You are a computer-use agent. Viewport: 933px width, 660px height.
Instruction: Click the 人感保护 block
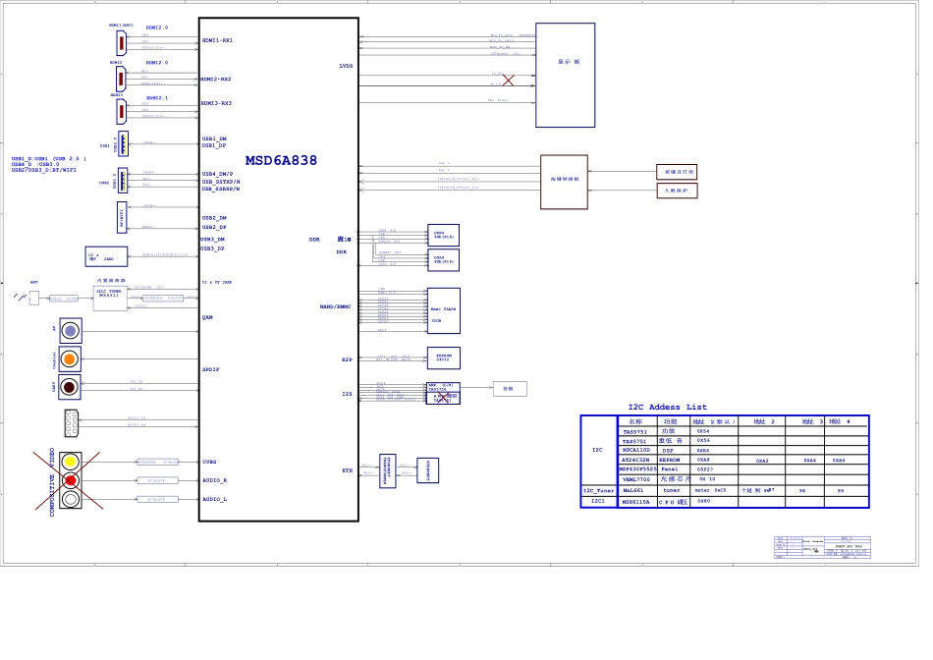click(677, 191)
